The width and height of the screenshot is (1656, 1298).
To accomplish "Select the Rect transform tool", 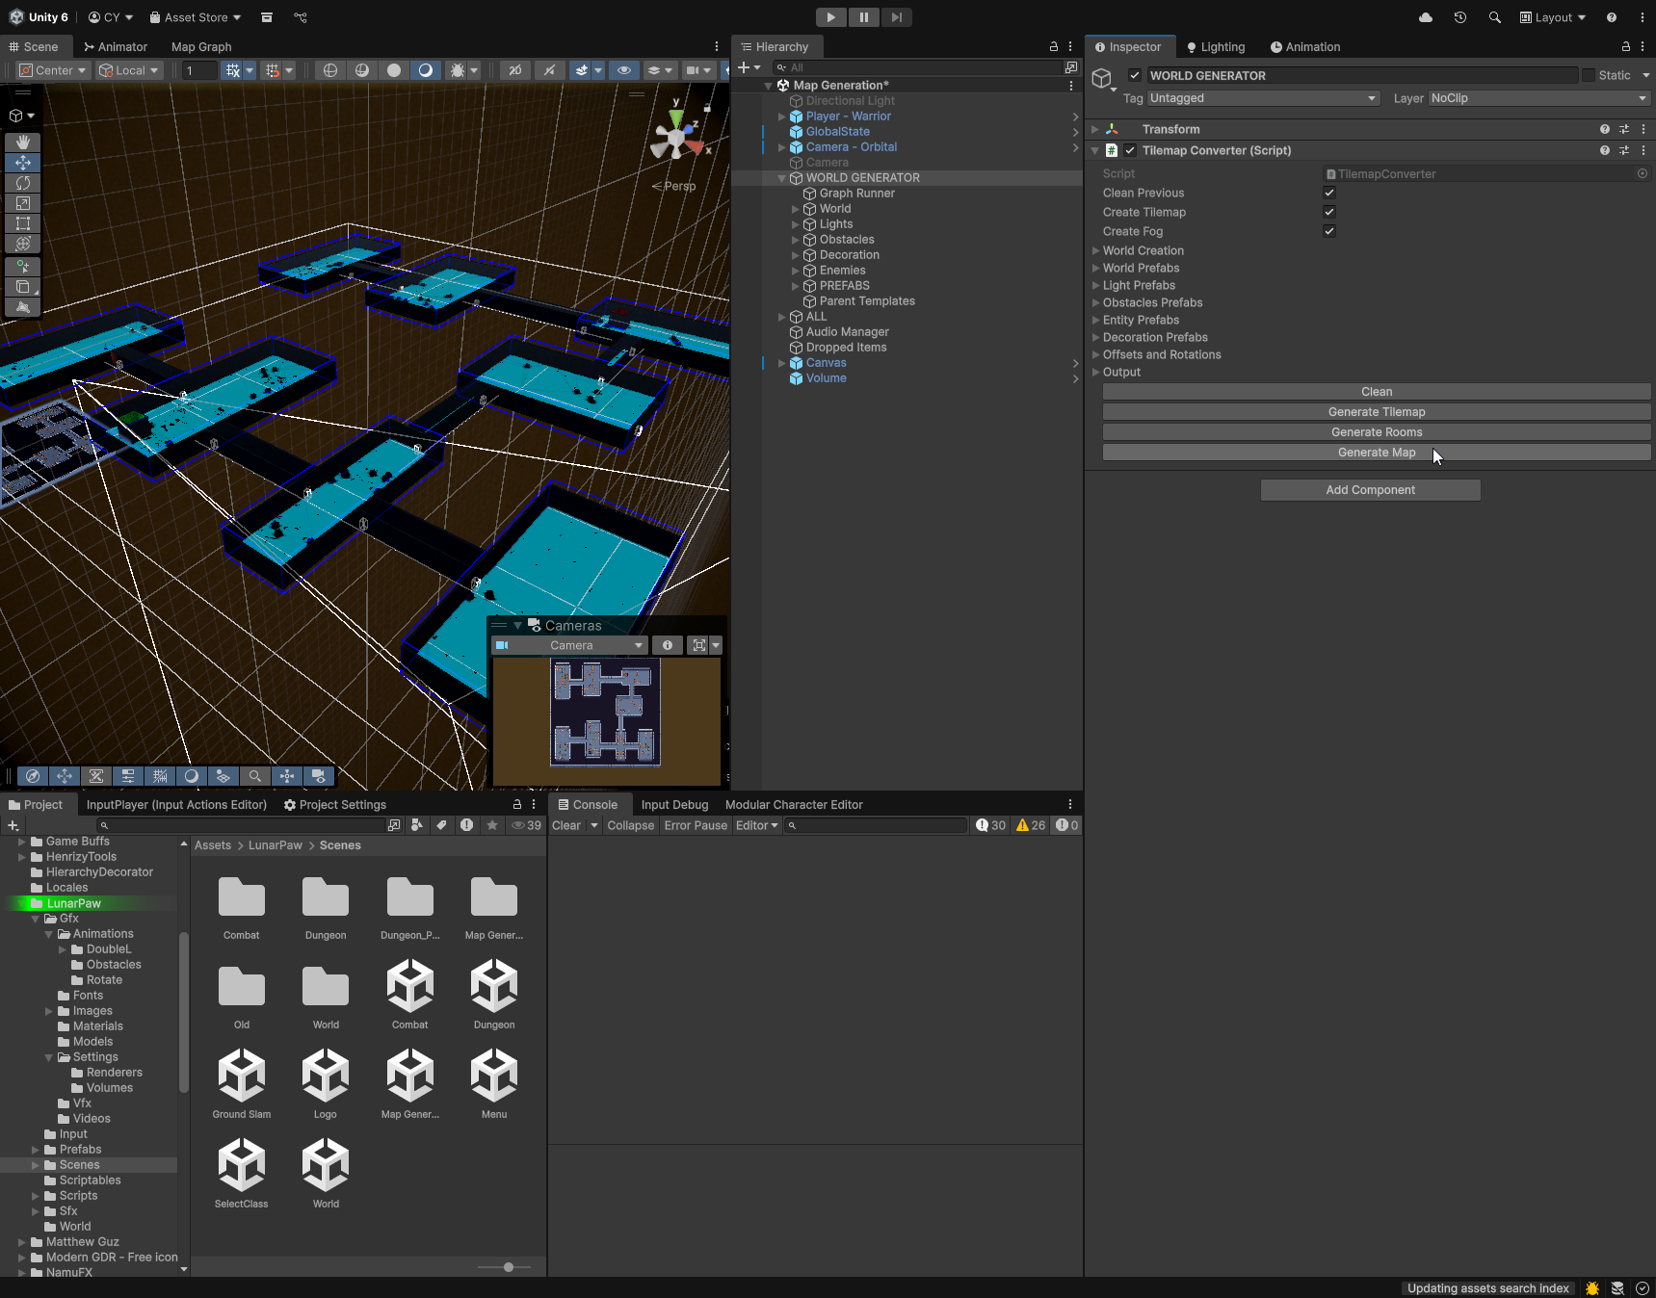I will pos(23,223).
